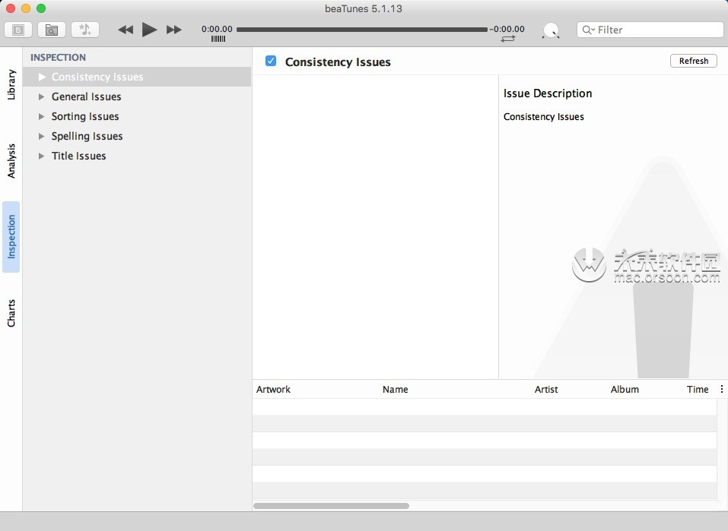Click the elapsed time 0:00.00 label
This screenshot has height=531, width=728.
pos(217,29)
